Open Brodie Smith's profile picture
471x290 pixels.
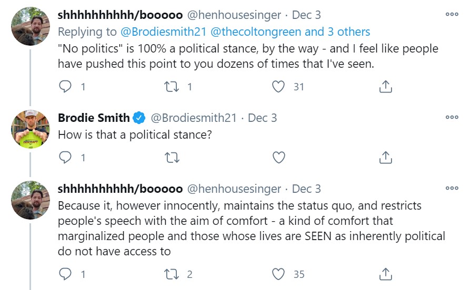pyautogui.click(x=30, y=129)
